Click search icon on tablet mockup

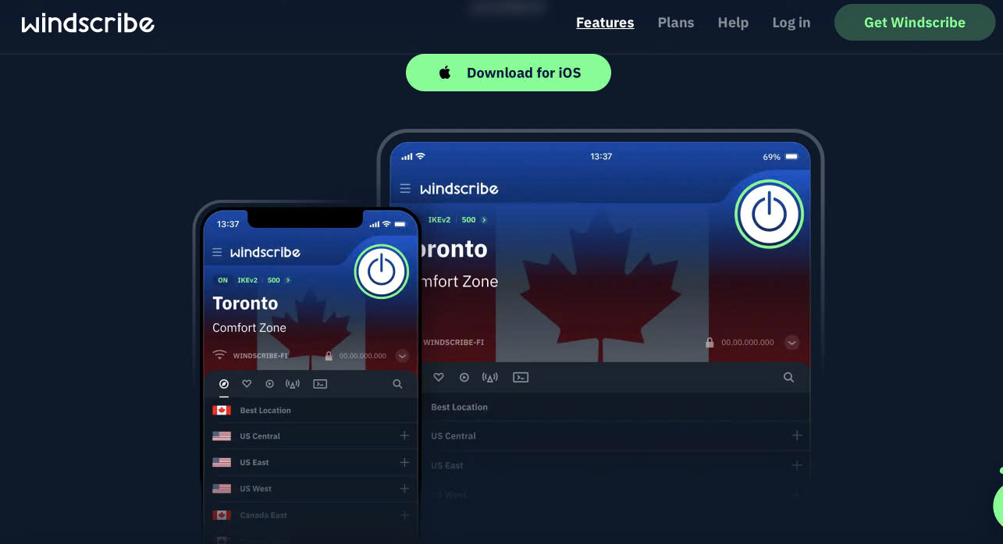coord(788,378)
